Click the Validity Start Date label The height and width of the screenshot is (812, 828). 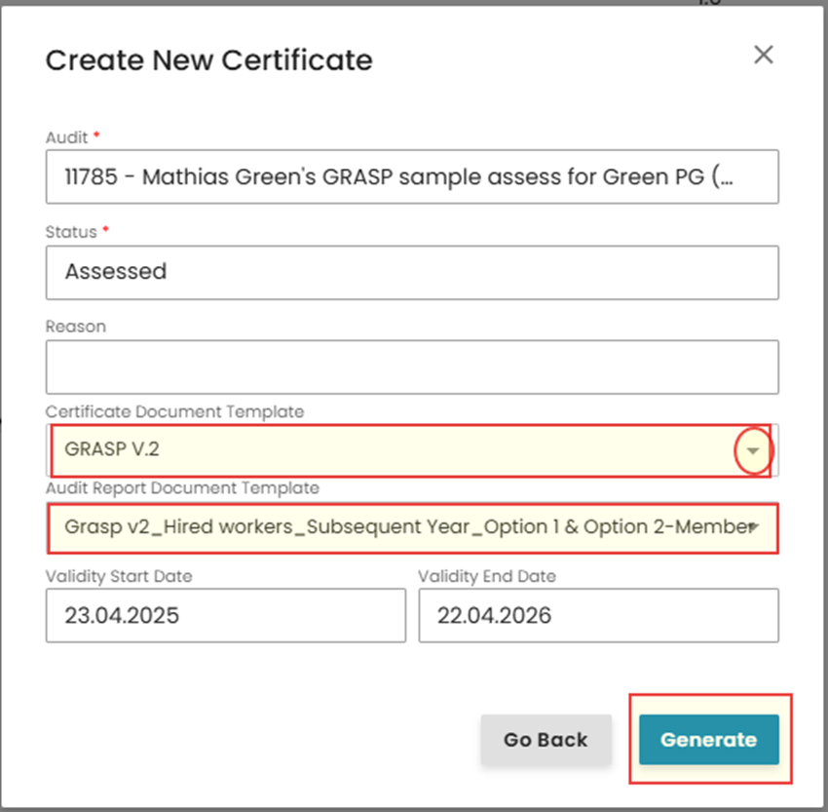click(x=119, y=576)
